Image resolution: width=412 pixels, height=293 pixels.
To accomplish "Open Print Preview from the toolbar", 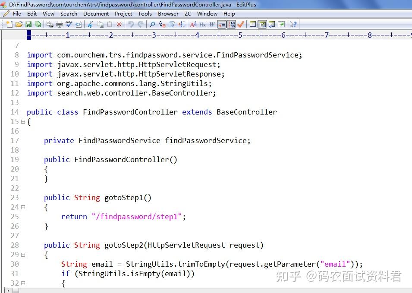I will 50,24.
